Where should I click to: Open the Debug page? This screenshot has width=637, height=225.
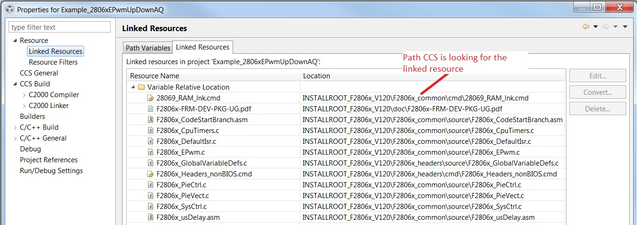pyautogui.click(x=30, y=149)
